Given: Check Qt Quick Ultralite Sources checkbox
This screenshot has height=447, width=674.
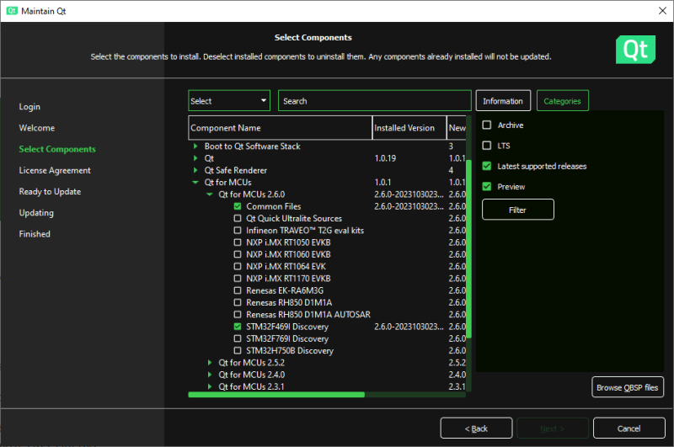Looking at the screenshot, I should point(238,219).
